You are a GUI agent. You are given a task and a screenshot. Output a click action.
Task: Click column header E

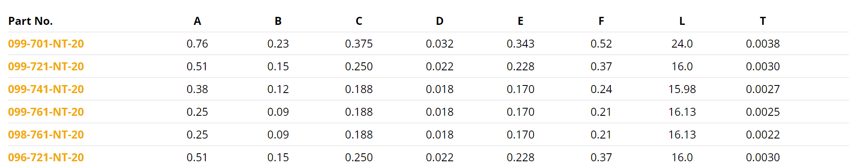click(x=521, y=21)
